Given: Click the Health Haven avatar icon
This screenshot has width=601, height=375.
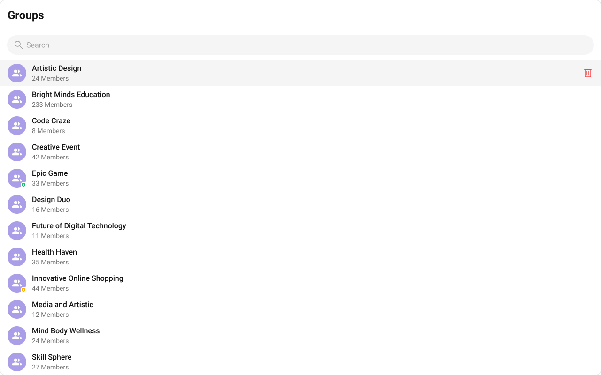Looking at the screenshot, I should [17, 257].
